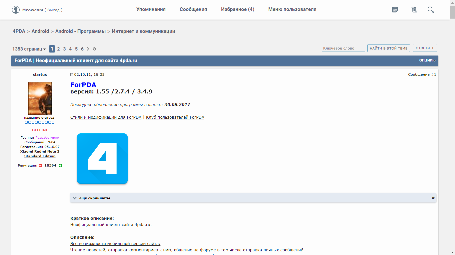The image size is (455, 255).
Task: Click "Сообщений: 7604" text
Action: [40, 142]
